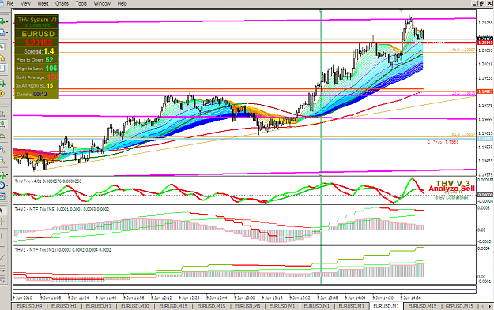Select the candlestick chart icon
Screen dimensions: 494x310
2,125
